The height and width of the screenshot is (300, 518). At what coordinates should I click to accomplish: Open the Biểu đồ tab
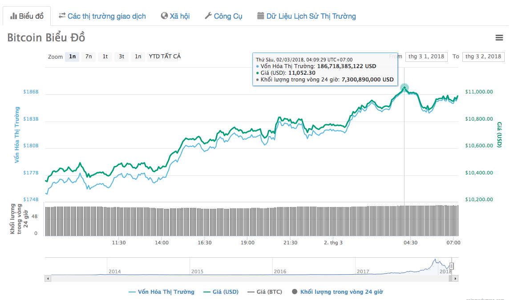click(x=27, y=16)
